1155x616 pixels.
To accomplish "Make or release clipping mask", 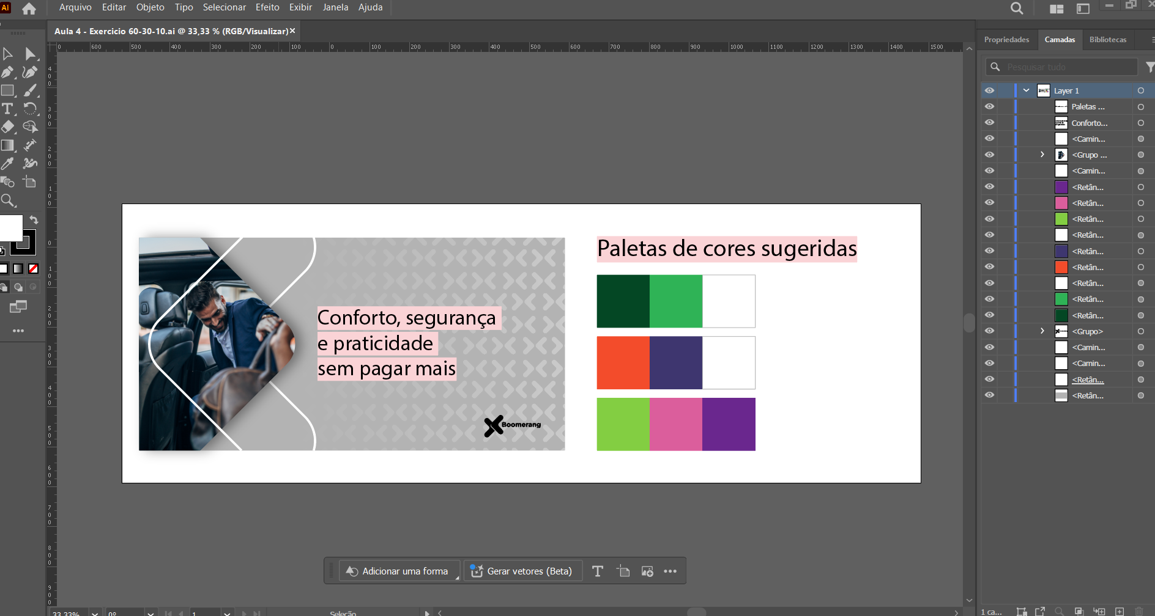I will pos(1079,611).
